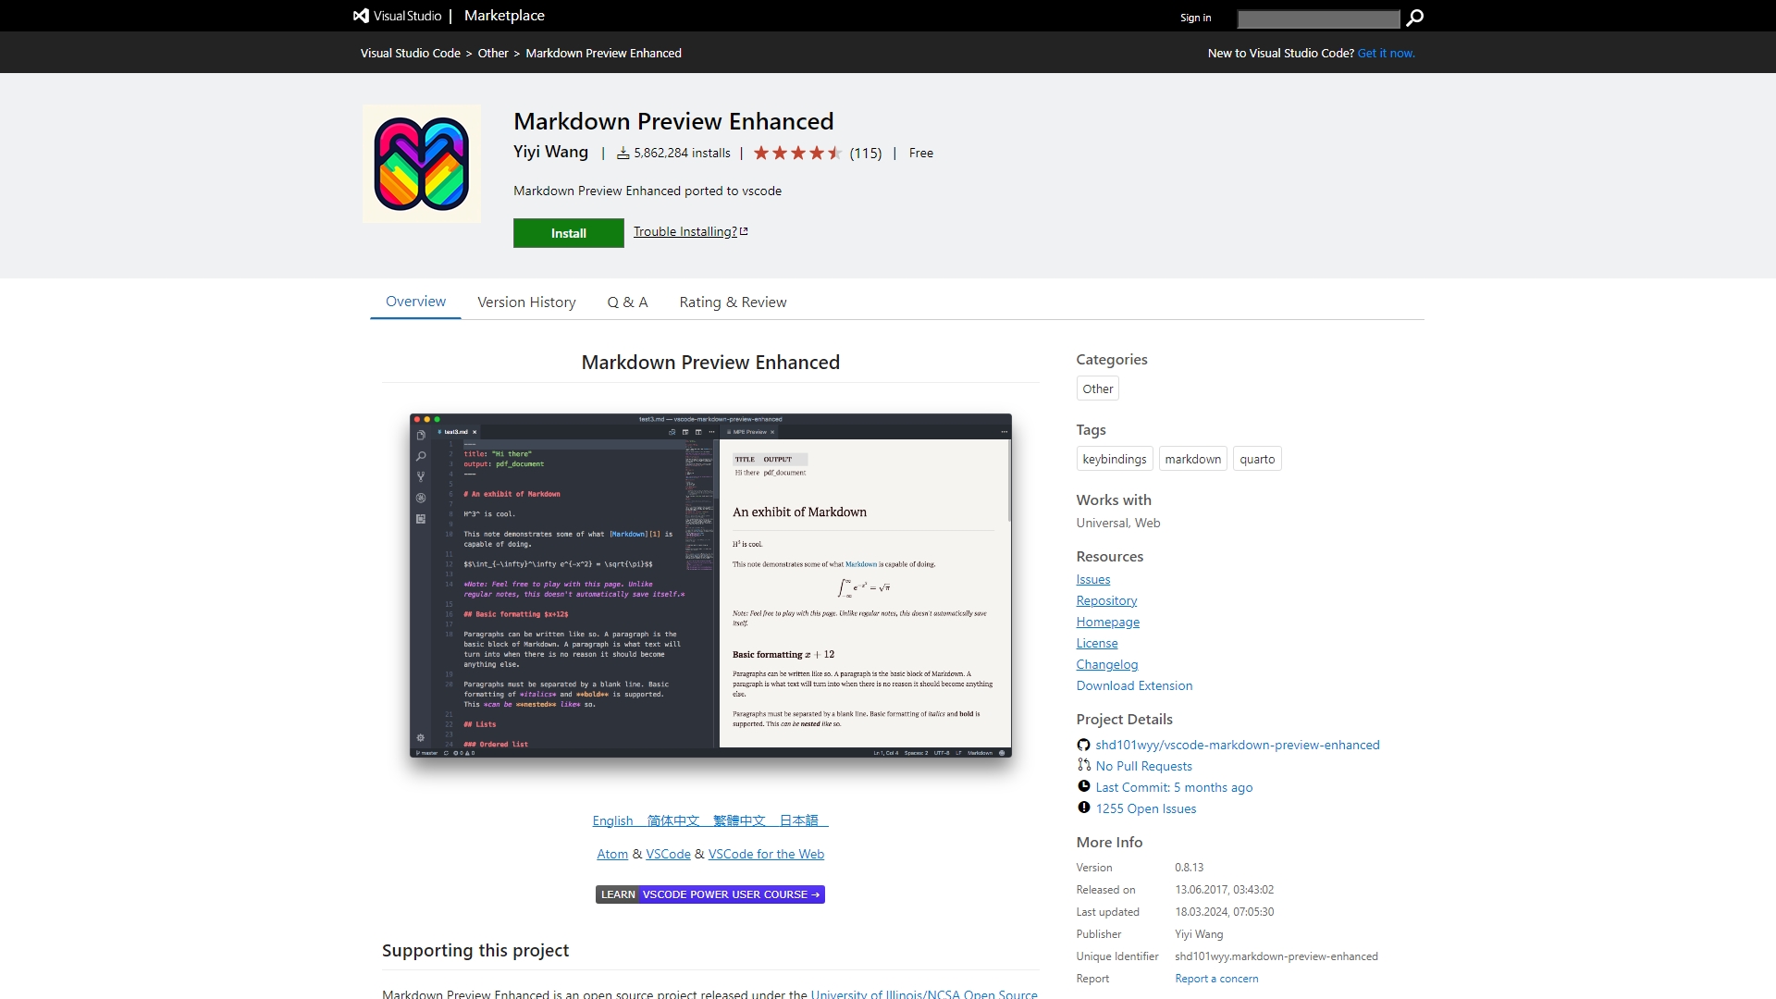Viewport: 1776px width, 999px height.
Task: Click Sign in at top
Action: coord(1195,18)
